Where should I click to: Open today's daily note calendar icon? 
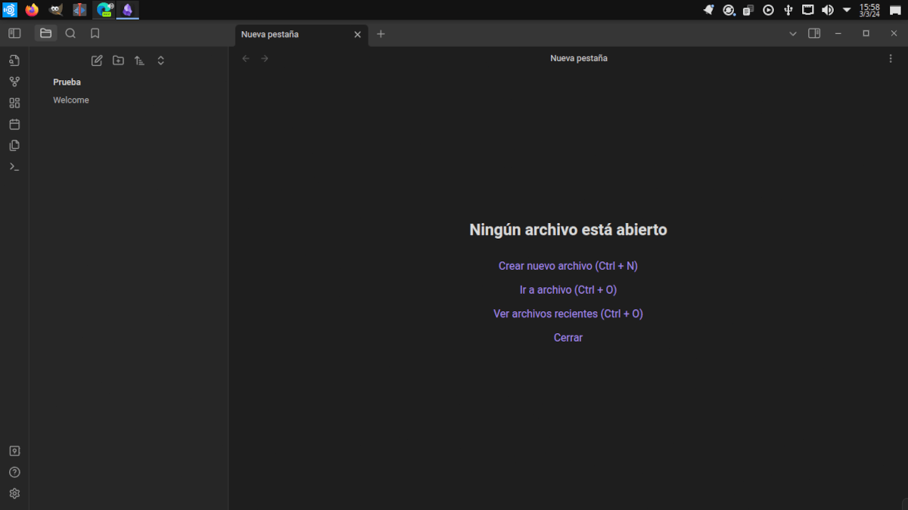click(x=14, y=124)
